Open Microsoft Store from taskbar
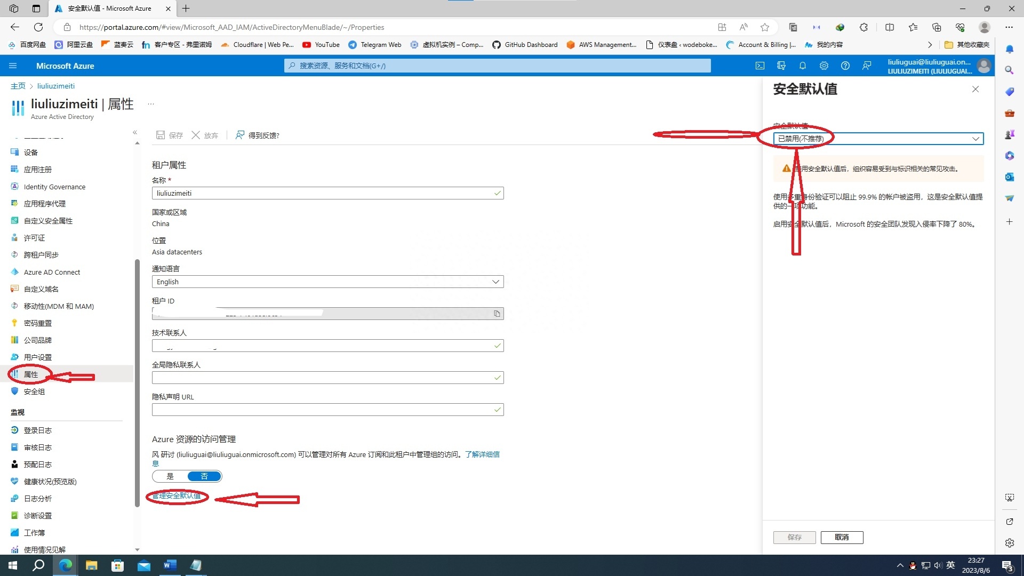The height and width of the screenshot is (576, 1024). (117, 565)
